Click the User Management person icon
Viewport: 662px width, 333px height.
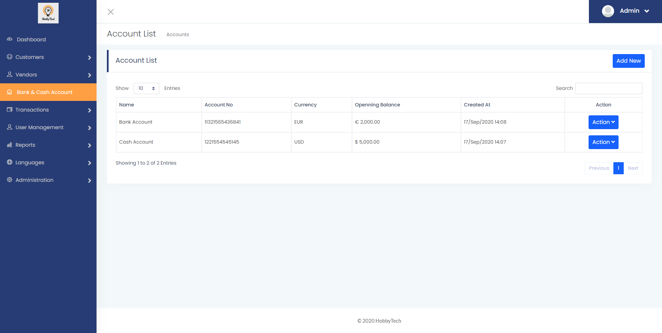tap(10, 127)
